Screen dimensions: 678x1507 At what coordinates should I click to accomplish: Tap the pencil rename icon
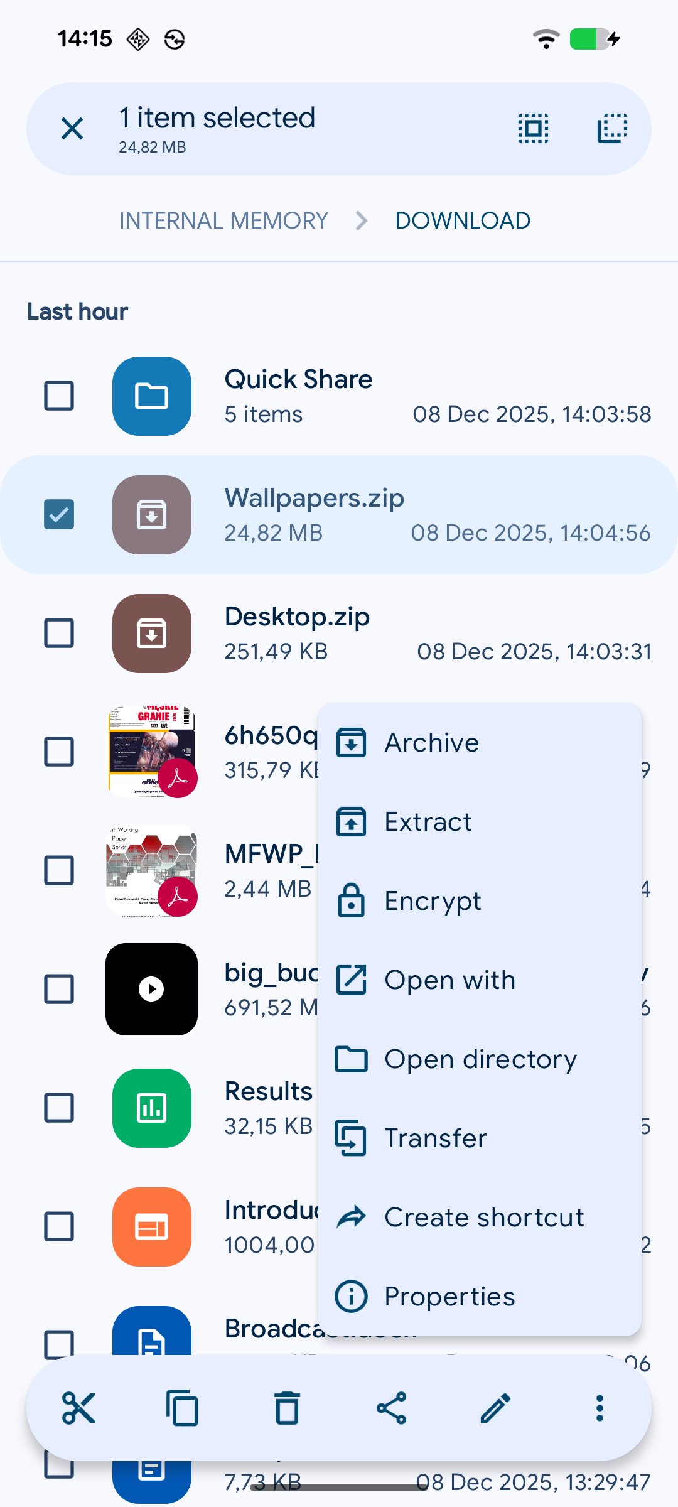[495, 1408]
